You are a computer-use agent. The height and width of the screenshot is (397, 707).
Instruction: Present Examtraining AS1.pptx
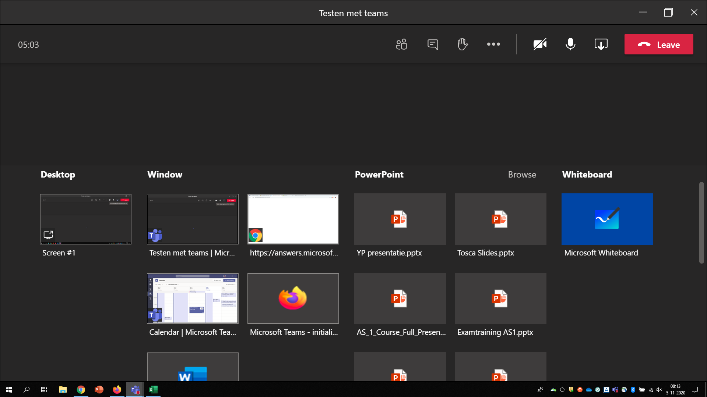pos(500,298)
